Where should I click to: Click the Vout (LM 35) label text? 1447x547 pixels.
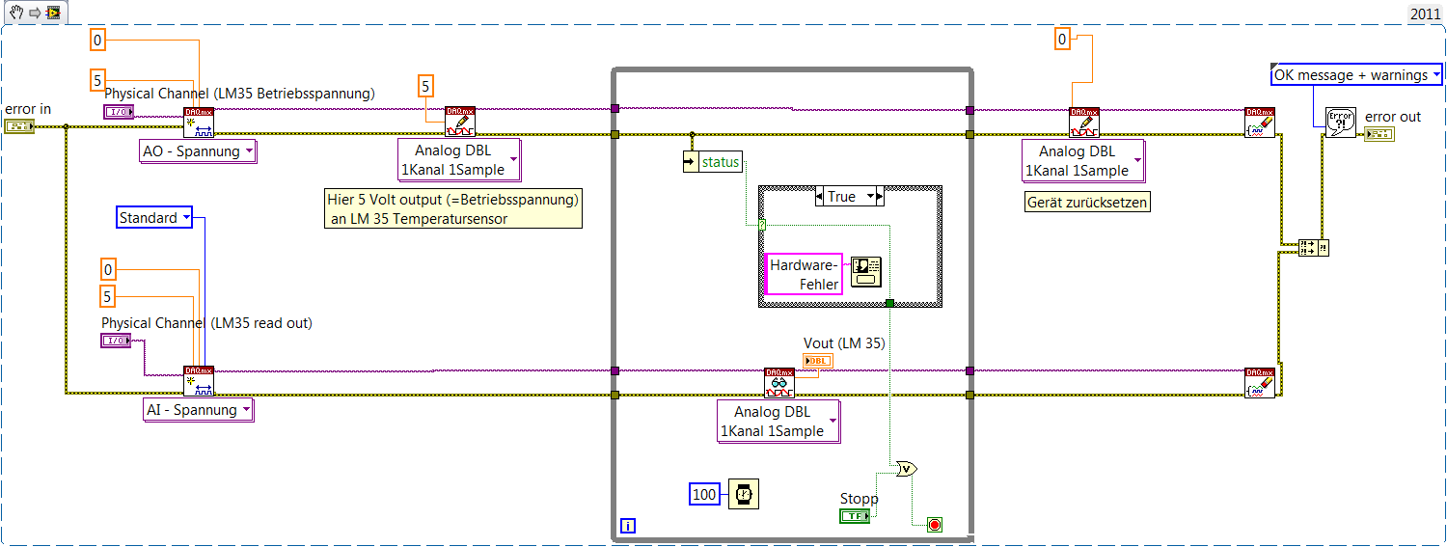click(844, 342)
